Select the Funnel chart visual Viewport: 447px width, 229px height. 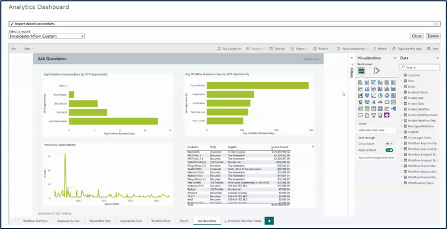point(367,95)
